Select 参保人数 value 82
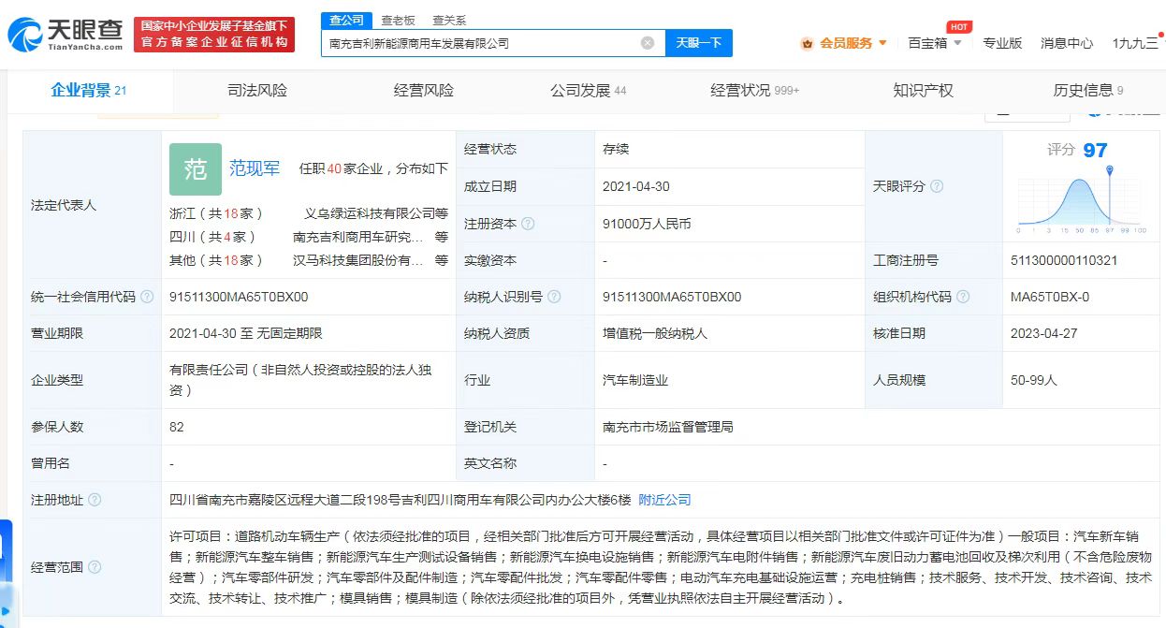 [x=177, y=427]
